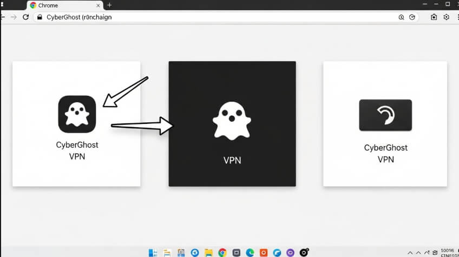Screen dimensions: 459x257
Task: Click the dark swirl icon in right card
Action: [385, 115]
